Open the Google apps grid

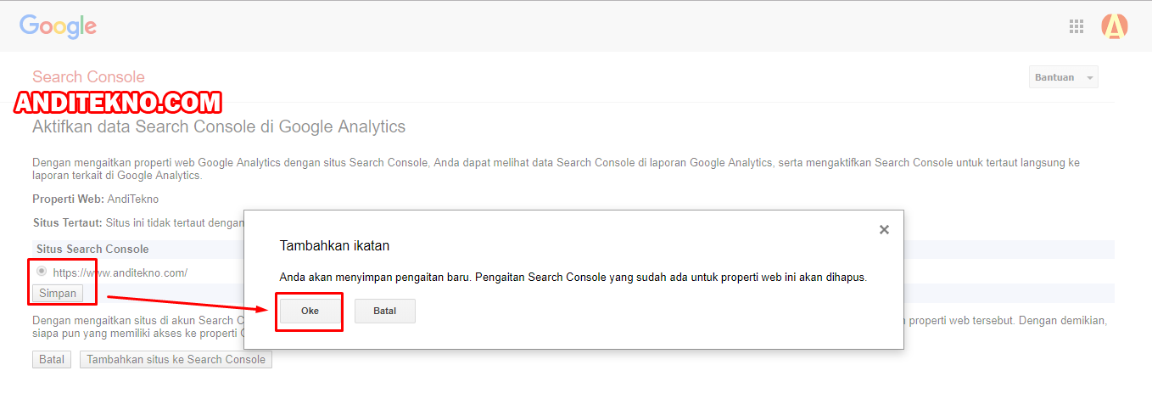click(x=1077, y=26)
